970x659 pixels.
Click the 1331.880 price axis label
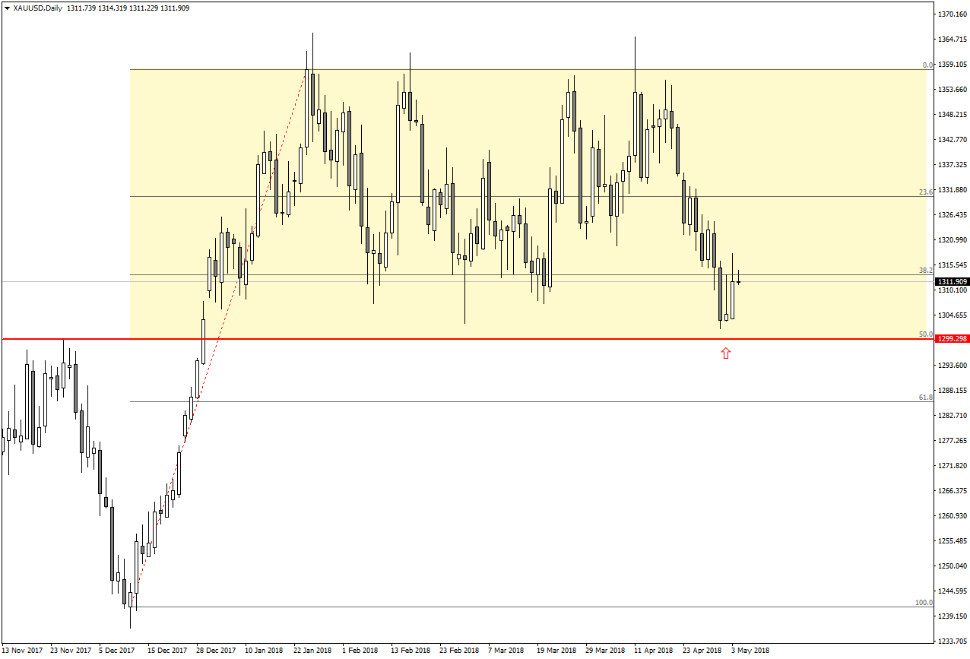pos(953,190)
